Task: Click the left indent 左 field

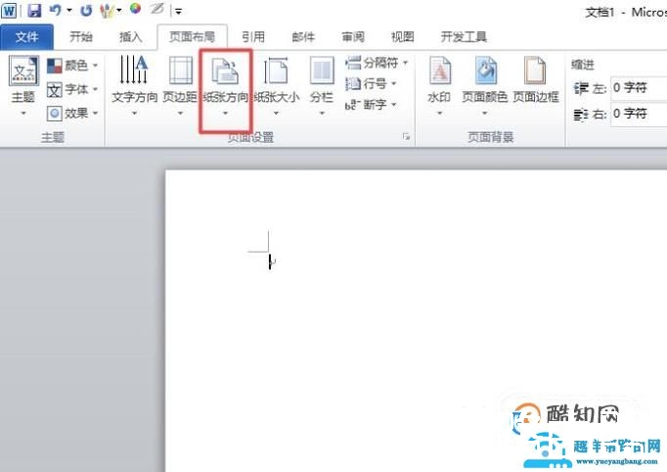Action: pos(639,88)
